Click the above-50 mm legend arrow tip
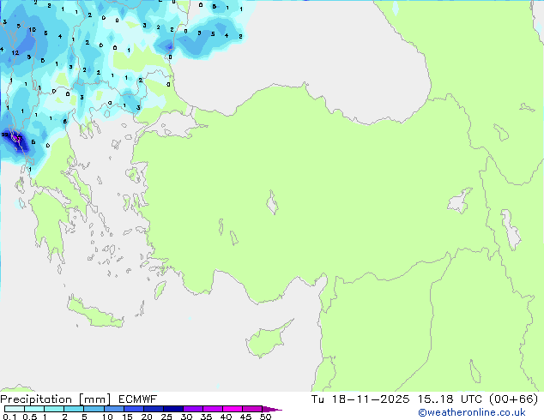The width and height of the screenshot is (544, 420). (x=272, y=409)
